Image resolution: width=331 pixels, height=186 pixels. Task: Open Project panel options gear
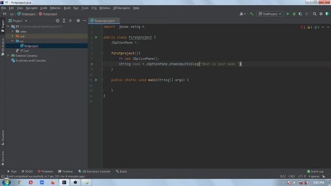coord(78,21)
